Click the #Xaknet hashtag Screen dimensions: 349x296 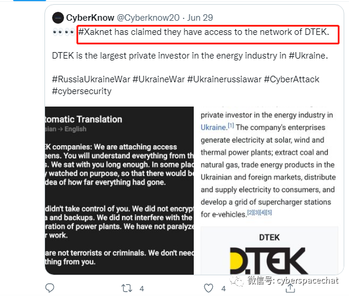tap(95, 32)
